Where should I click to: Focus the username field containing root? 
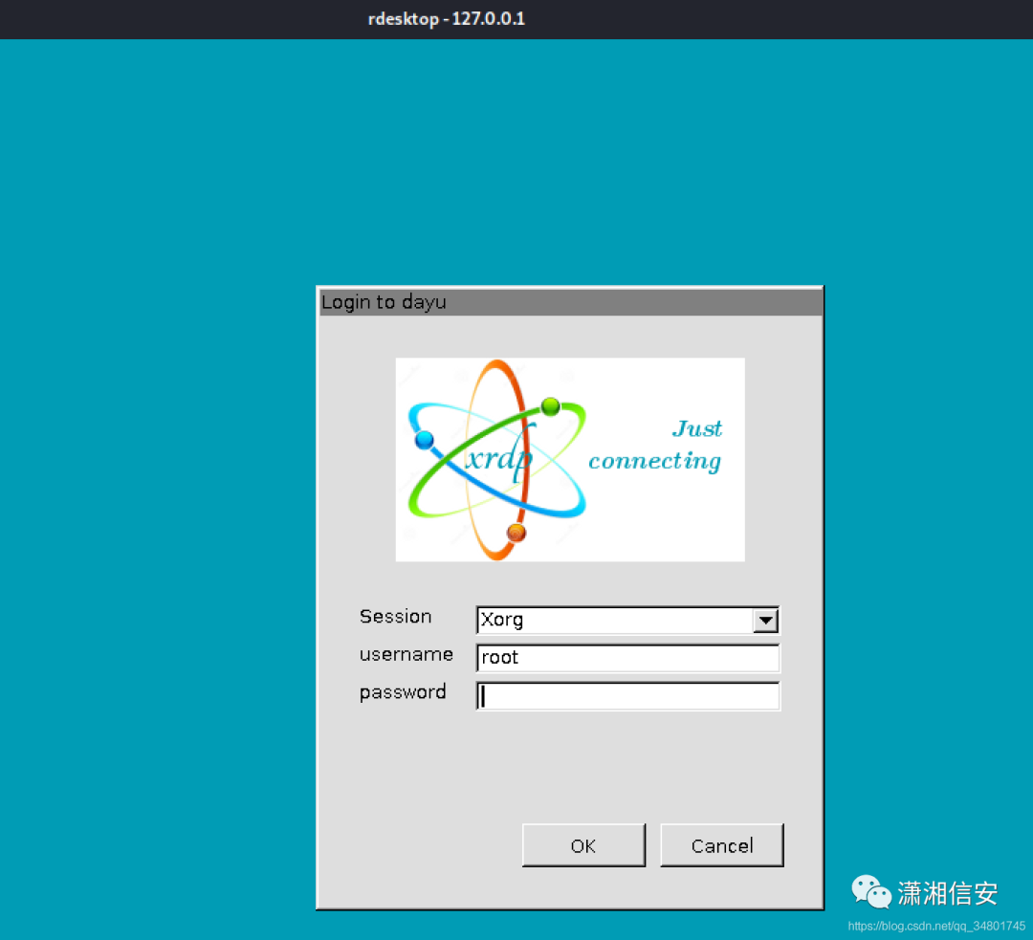pyautogui.click(x=627, y=657)
